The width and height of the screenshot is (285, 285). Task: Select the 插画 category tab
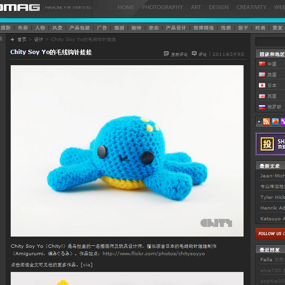[119, 27]
